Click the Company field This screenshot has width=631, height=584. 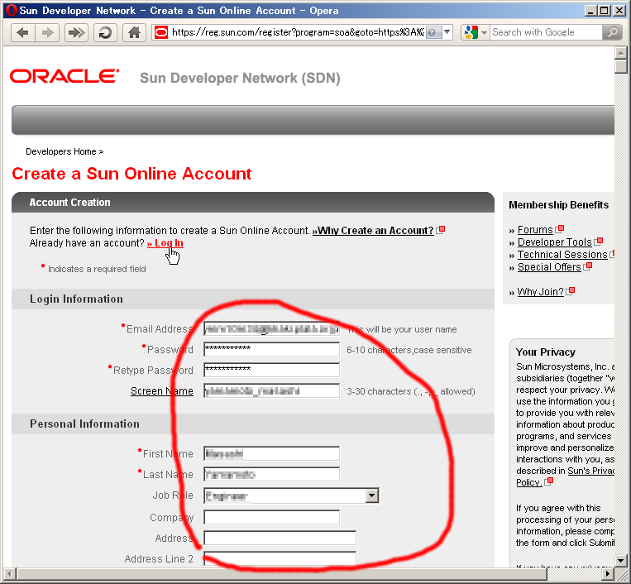click(x=271, y=517)
